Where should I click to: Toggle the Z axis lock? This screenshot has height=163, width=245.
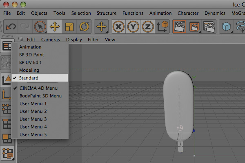tap(147, 26)
